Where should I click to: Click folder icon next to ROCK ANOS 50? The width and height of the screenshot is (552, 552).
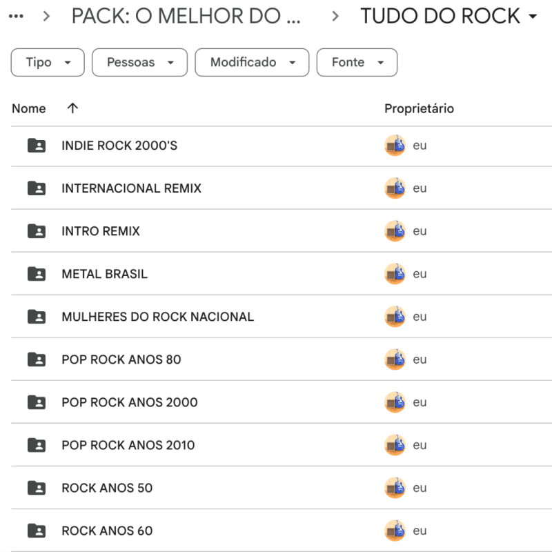[x=37, y=488]
